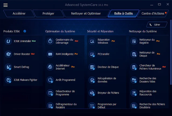Click the Gérer button

click(x=157, y=25)
